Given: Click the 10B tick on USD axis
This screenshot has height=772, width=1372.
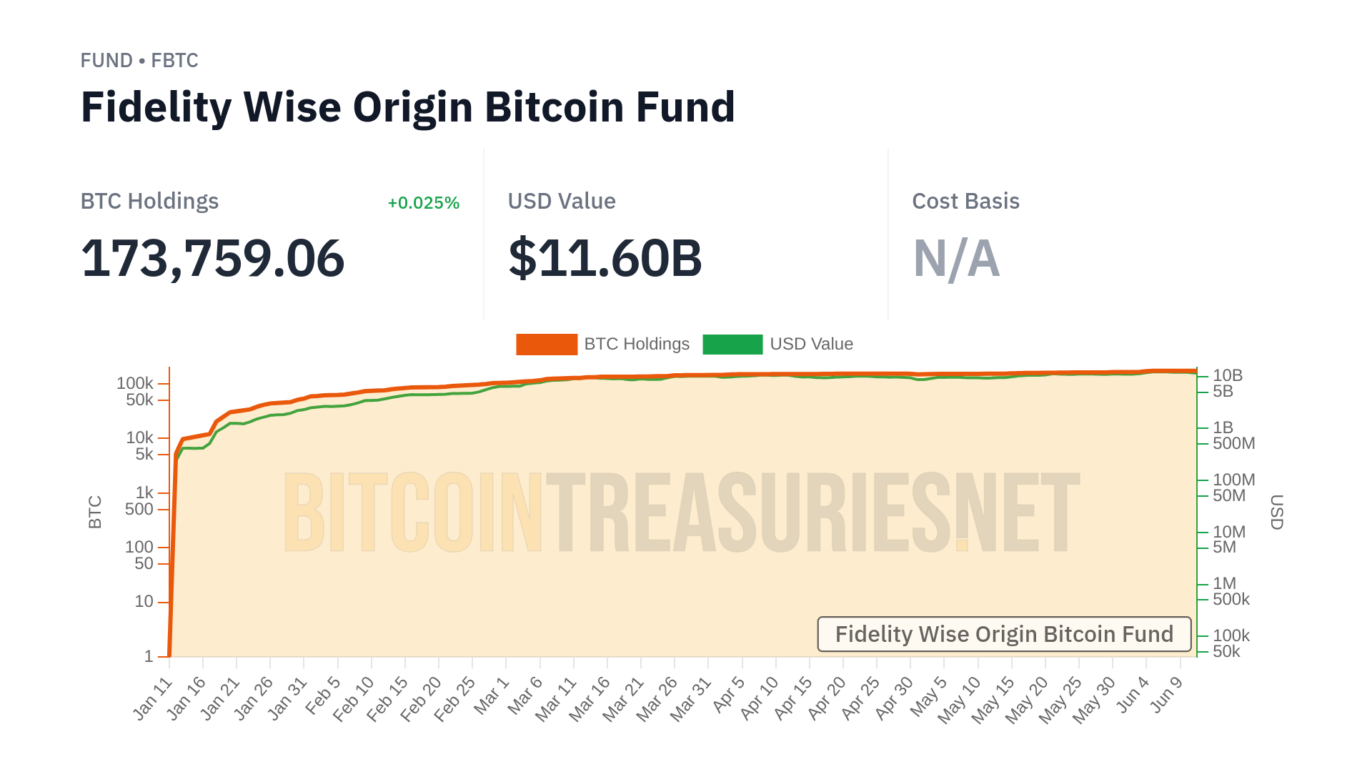Looking at the screenshot, I should (1228, 376).
